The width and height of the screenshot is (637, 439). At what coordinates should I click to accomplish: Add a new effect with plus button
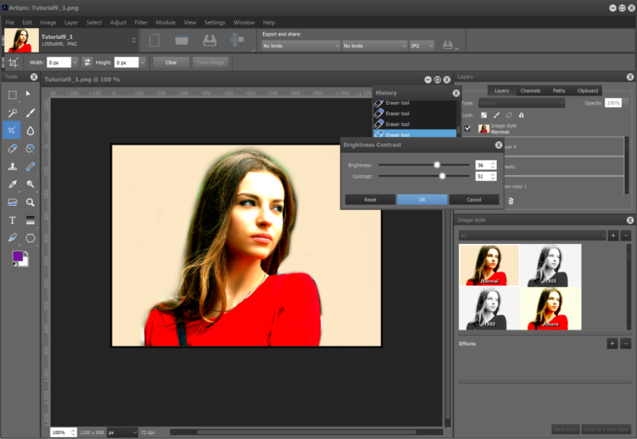click(611, 344)
